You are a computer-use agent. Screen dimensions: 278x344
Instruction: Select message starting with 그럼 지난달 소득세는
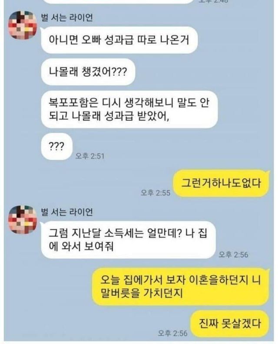pos(128,240)
